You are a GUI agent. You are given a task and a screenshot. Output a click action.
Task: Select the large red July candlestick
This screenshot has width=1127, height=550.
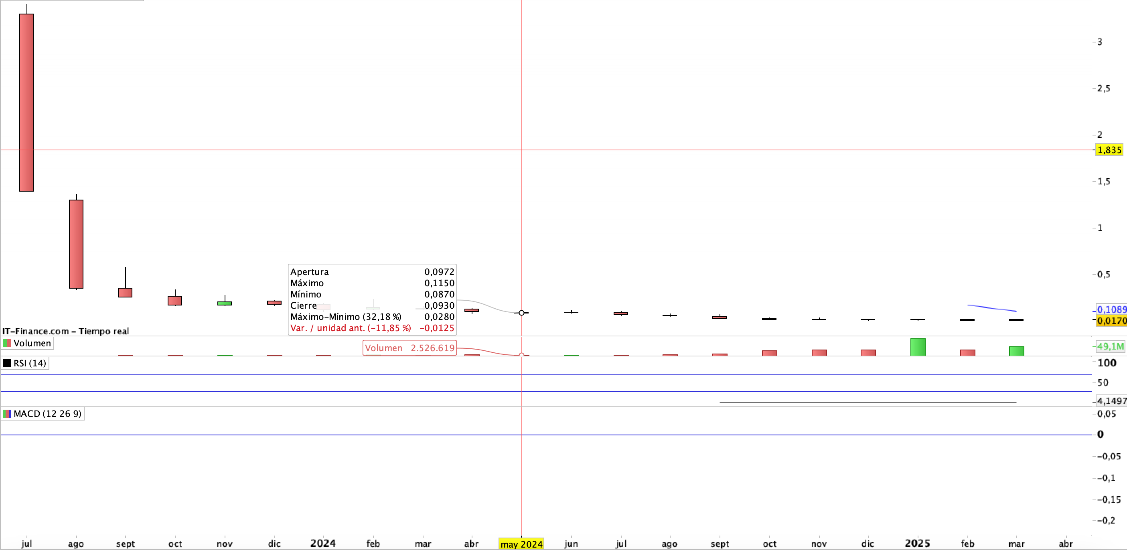point(27,102)
